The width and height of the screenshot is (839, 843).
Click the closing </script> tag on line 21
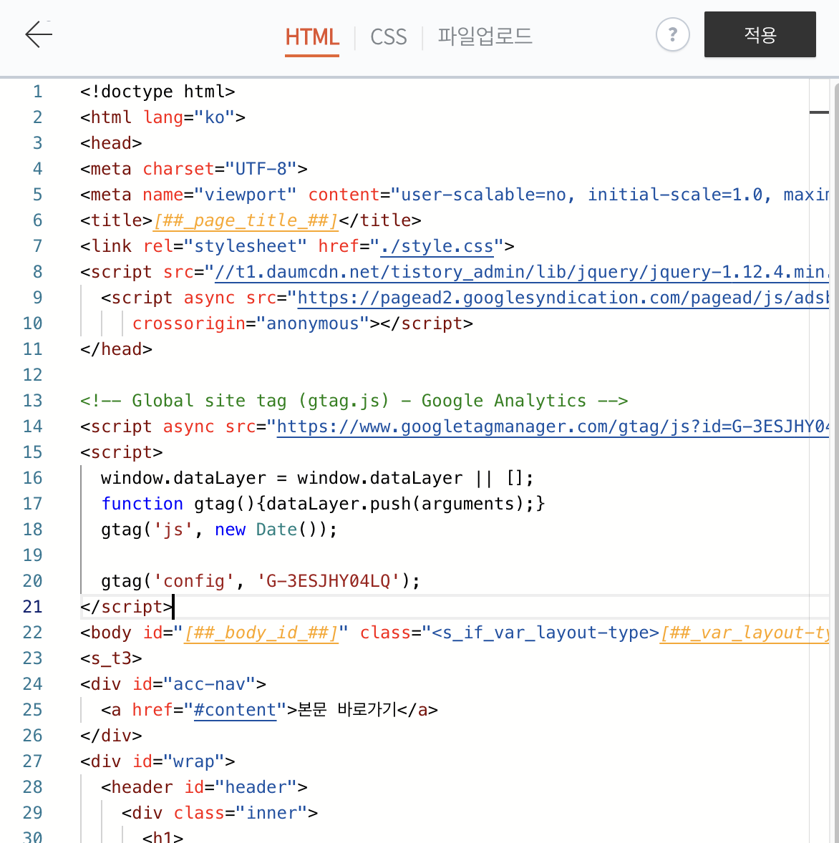(x=127, y=607)
